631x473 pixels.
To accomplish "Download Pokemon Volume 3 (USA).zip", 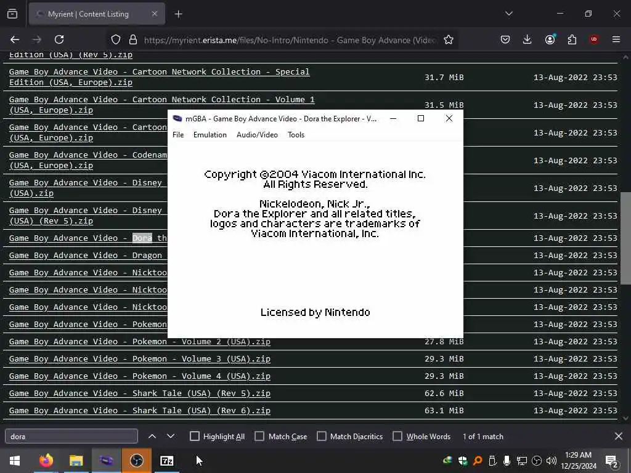I will (x=140, y=359).
